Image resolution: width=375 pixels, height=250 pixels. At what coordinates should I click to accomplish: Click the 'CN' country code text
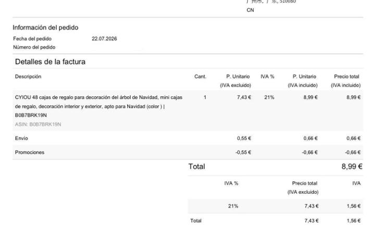(x=250, y=10)
